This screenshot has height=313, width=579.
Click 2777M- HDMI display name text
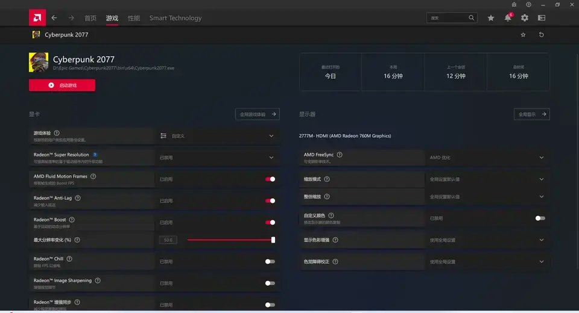pos(345,136)
